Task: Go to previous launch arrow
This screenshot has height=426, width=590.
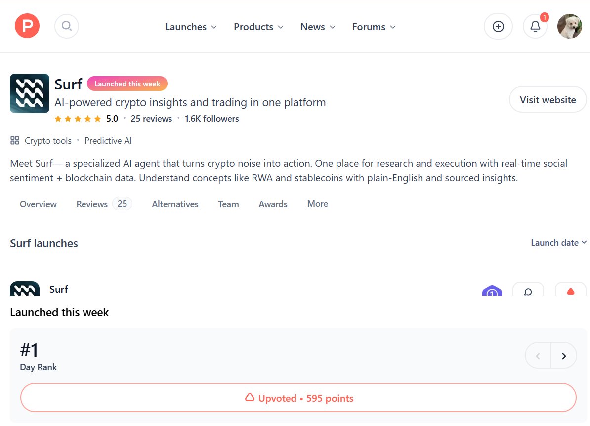Action: click(538, 356)
